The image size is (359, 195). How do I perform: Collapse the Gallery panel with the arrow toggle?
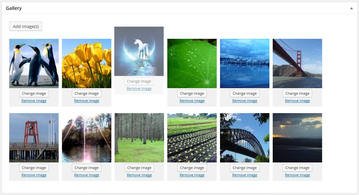click(351, 8)
